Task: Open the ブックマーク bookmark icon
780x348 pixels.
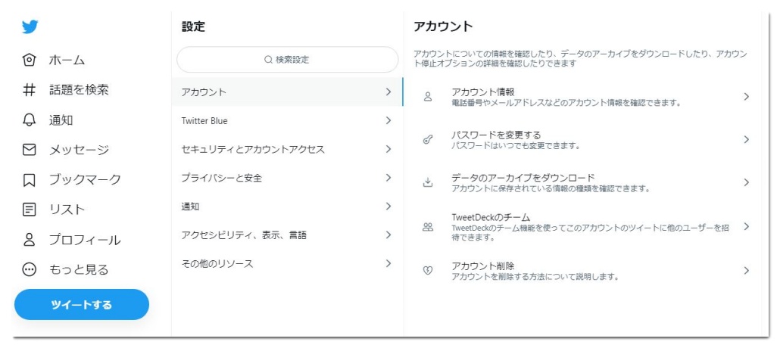Action: [30, 180]
